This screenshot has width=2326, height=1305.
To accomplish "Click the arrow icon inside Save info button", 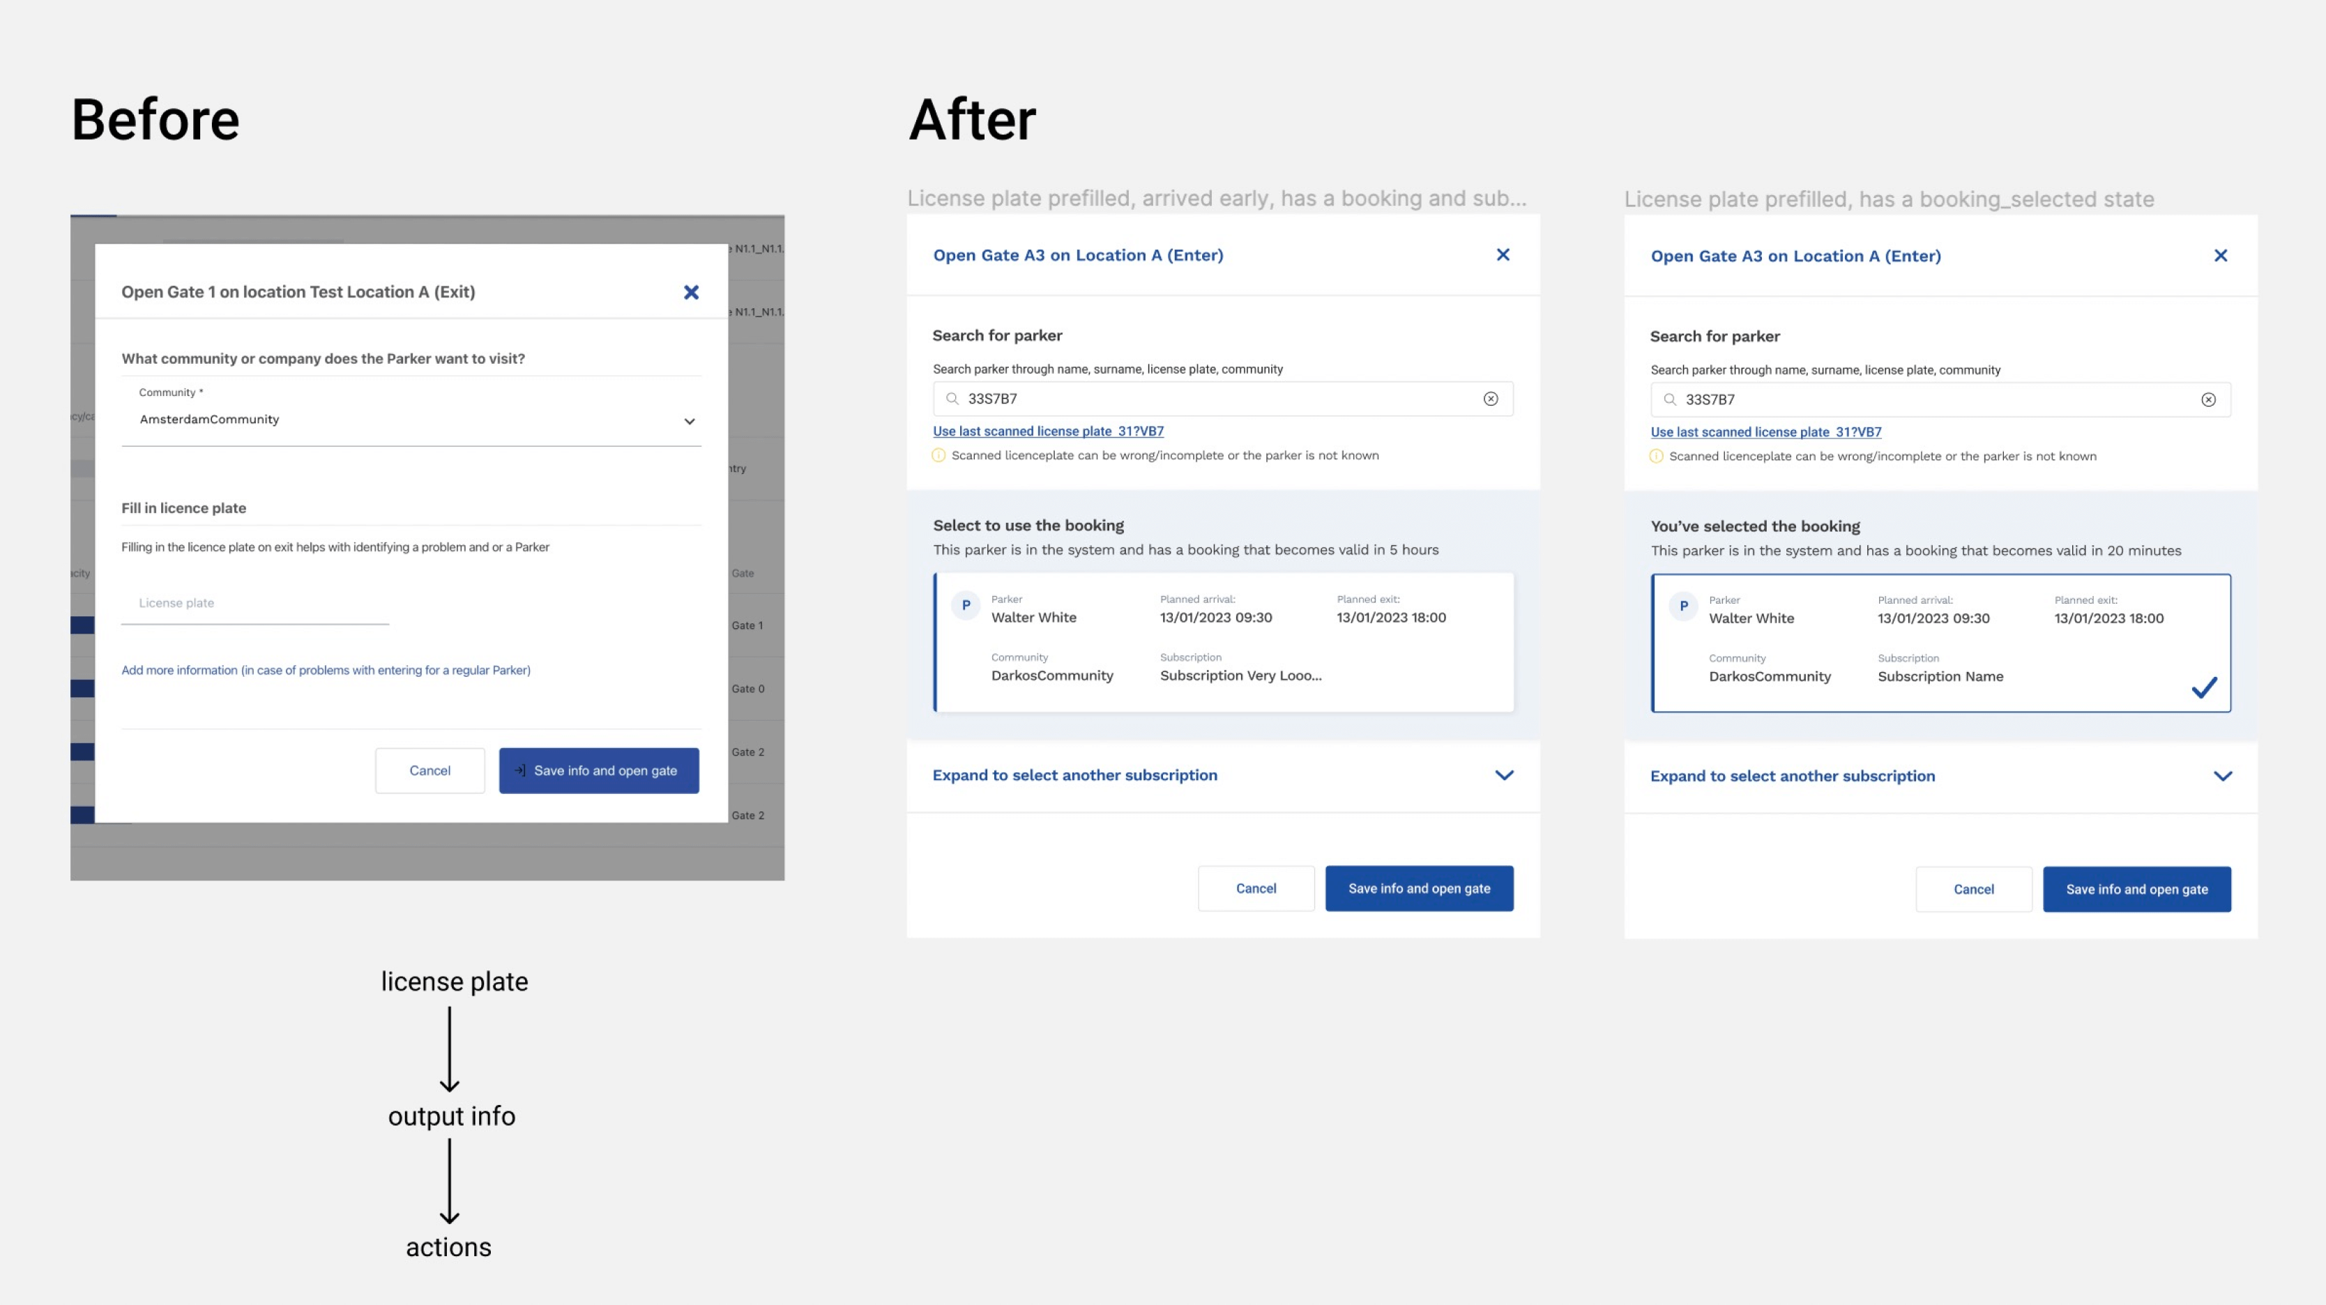I will [520, 770].
